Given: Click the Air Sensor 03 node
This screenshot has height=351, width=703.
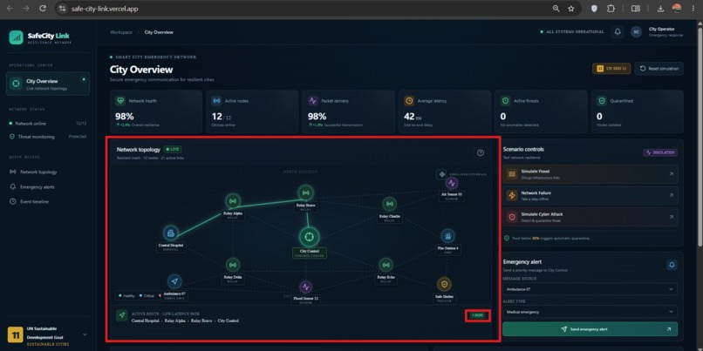Looking at the screenshot, I should (x=452, y=183).
